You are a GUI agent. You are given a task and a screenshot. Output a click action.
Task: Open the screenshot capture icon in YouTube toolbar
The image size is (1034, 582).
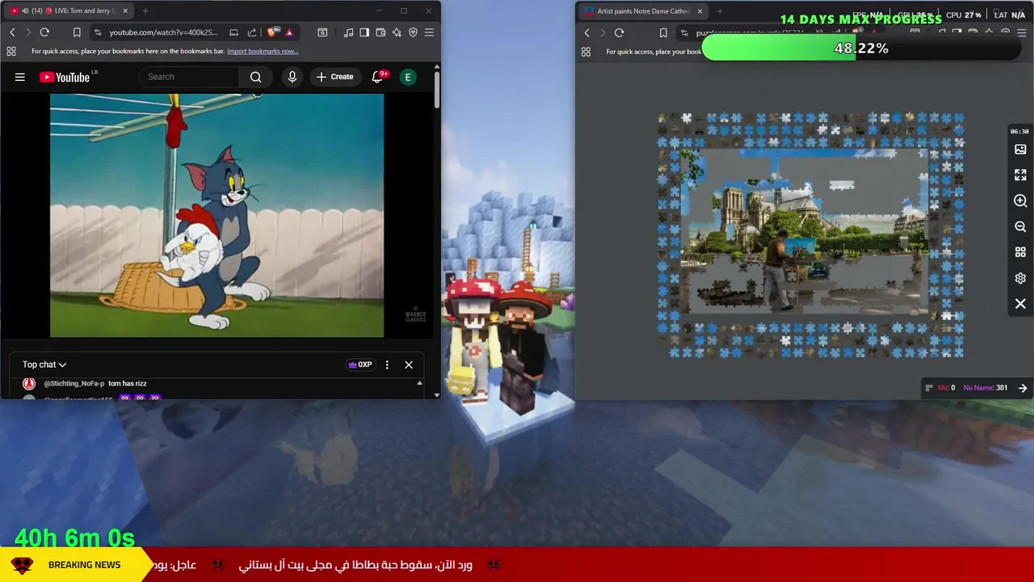pyautogui.click(x=322, y=32)
